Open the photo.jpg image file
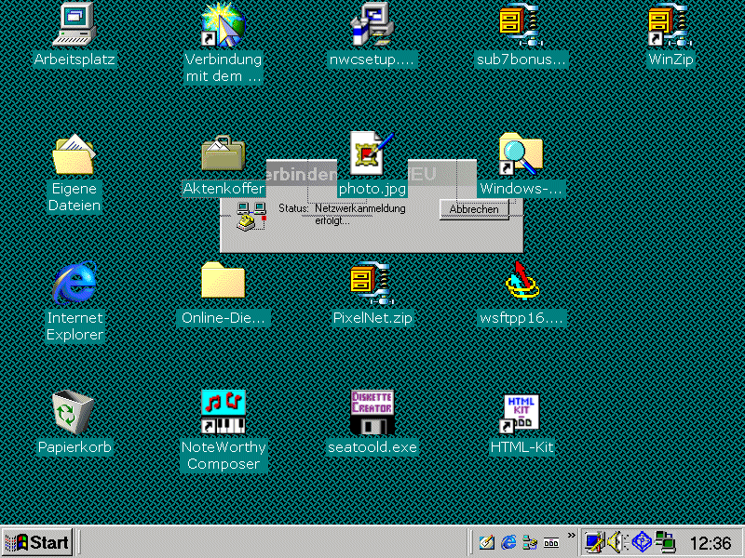The image size is (745, 558). coord(372,153)
